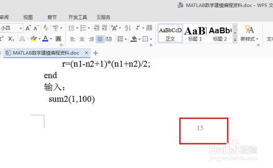Expand bullet list style dropdown
Viewport: 273px width, 168px height.
point(77,28)
